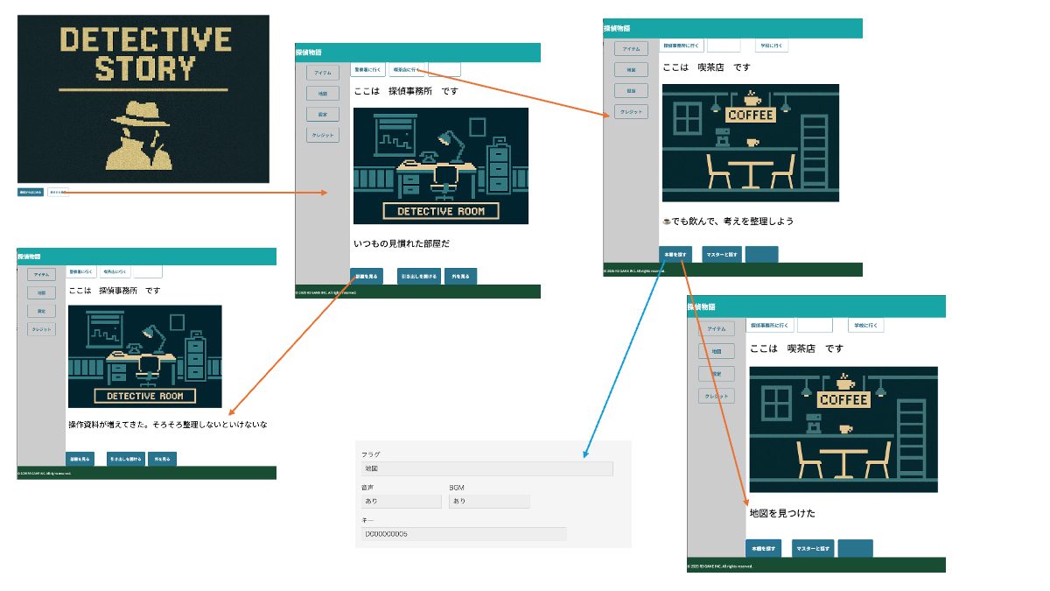This screenshot has height=591, width=1050.
Task: Select クレジット in the top-right café screen sidebar
Action: click(x=631, y=112)
